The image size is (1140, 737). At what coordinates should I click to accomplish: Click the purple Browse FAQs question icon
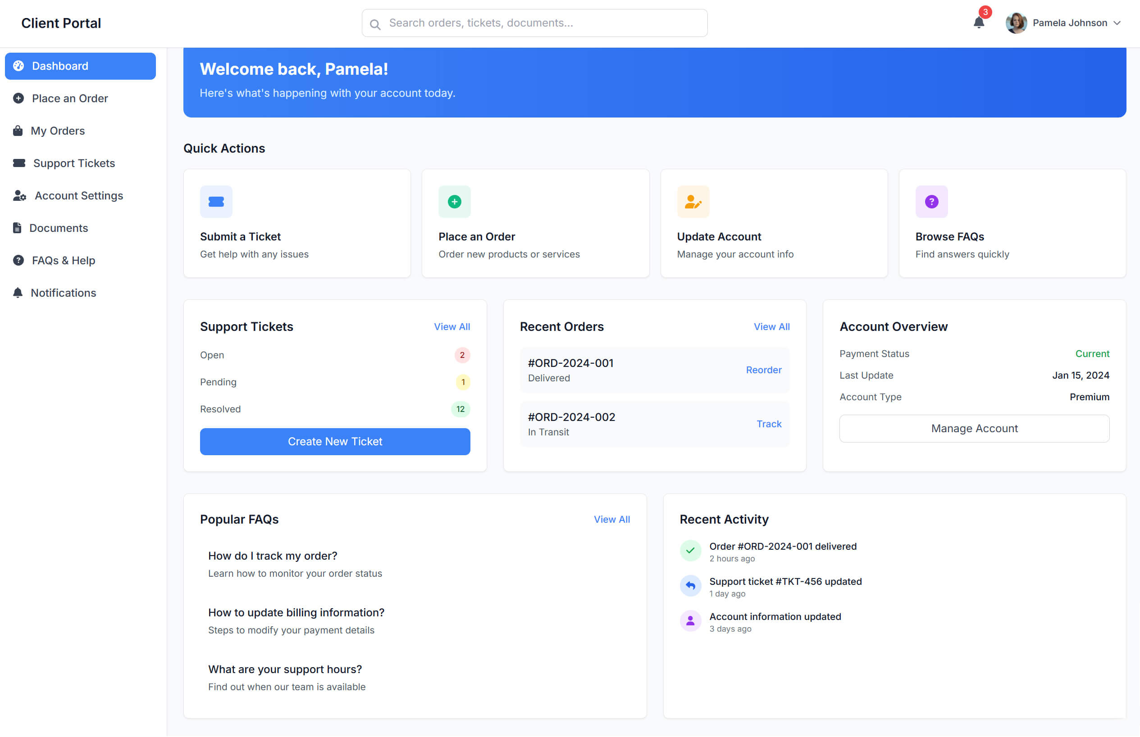click(931, 202)
